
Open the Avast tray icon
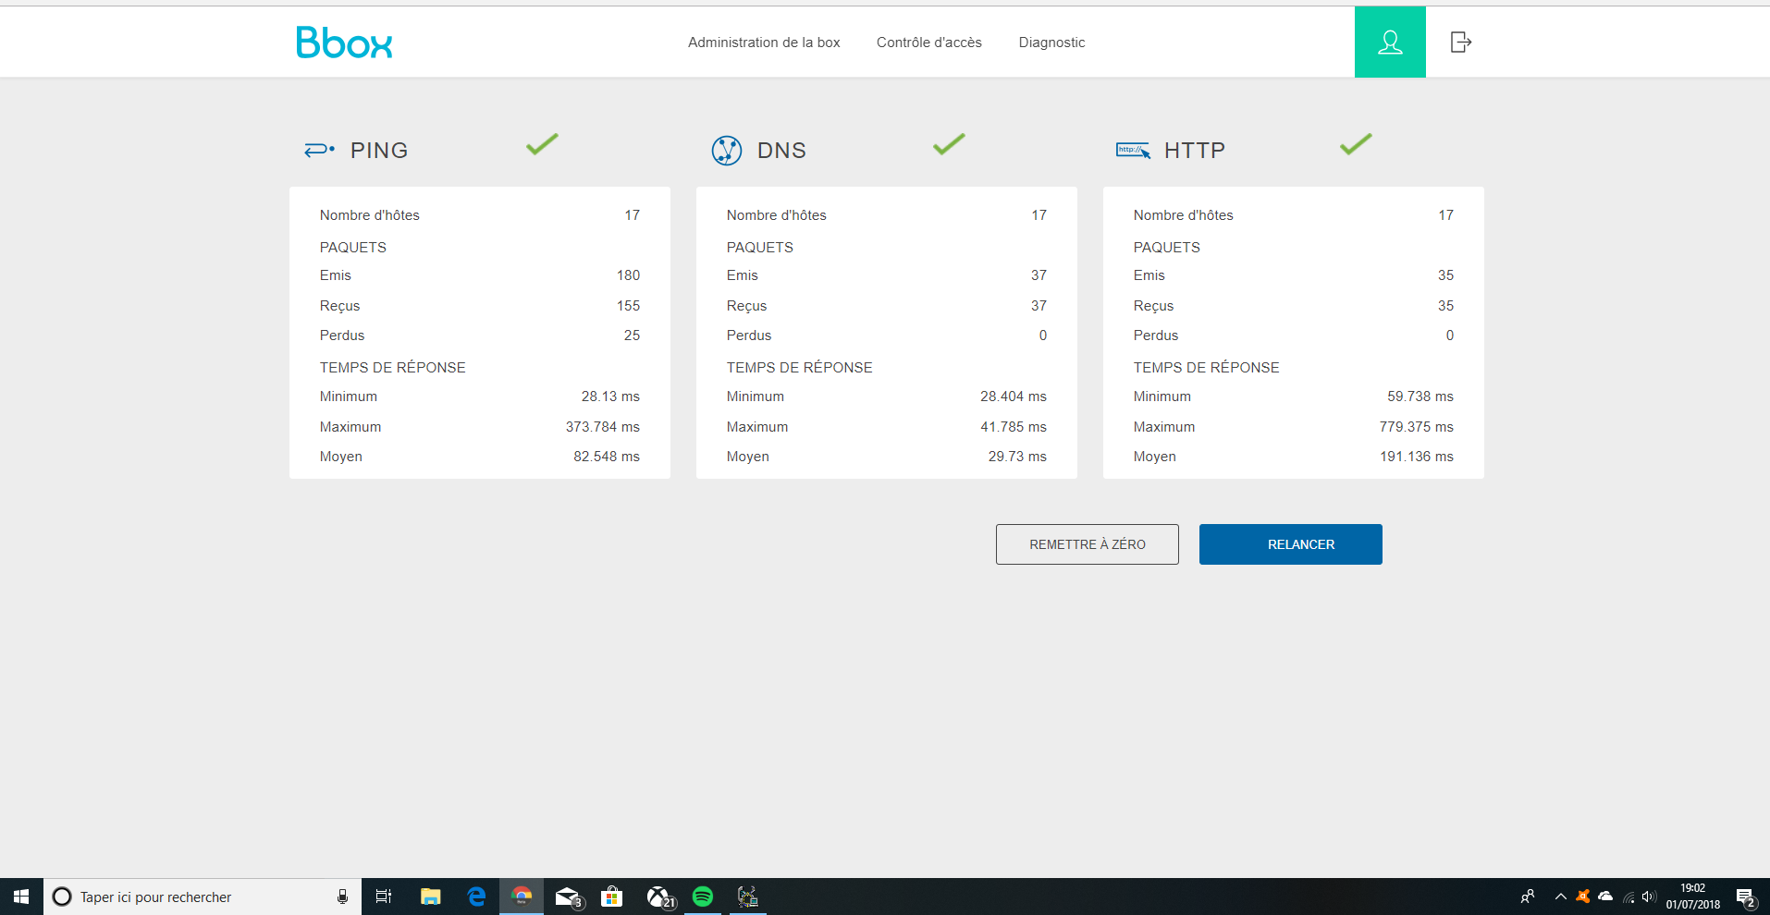coord(1582,896)
